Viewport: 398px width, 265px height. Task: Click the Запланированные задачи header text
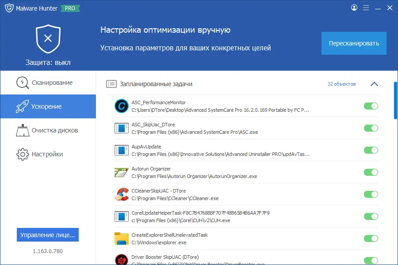click(156, 84)
